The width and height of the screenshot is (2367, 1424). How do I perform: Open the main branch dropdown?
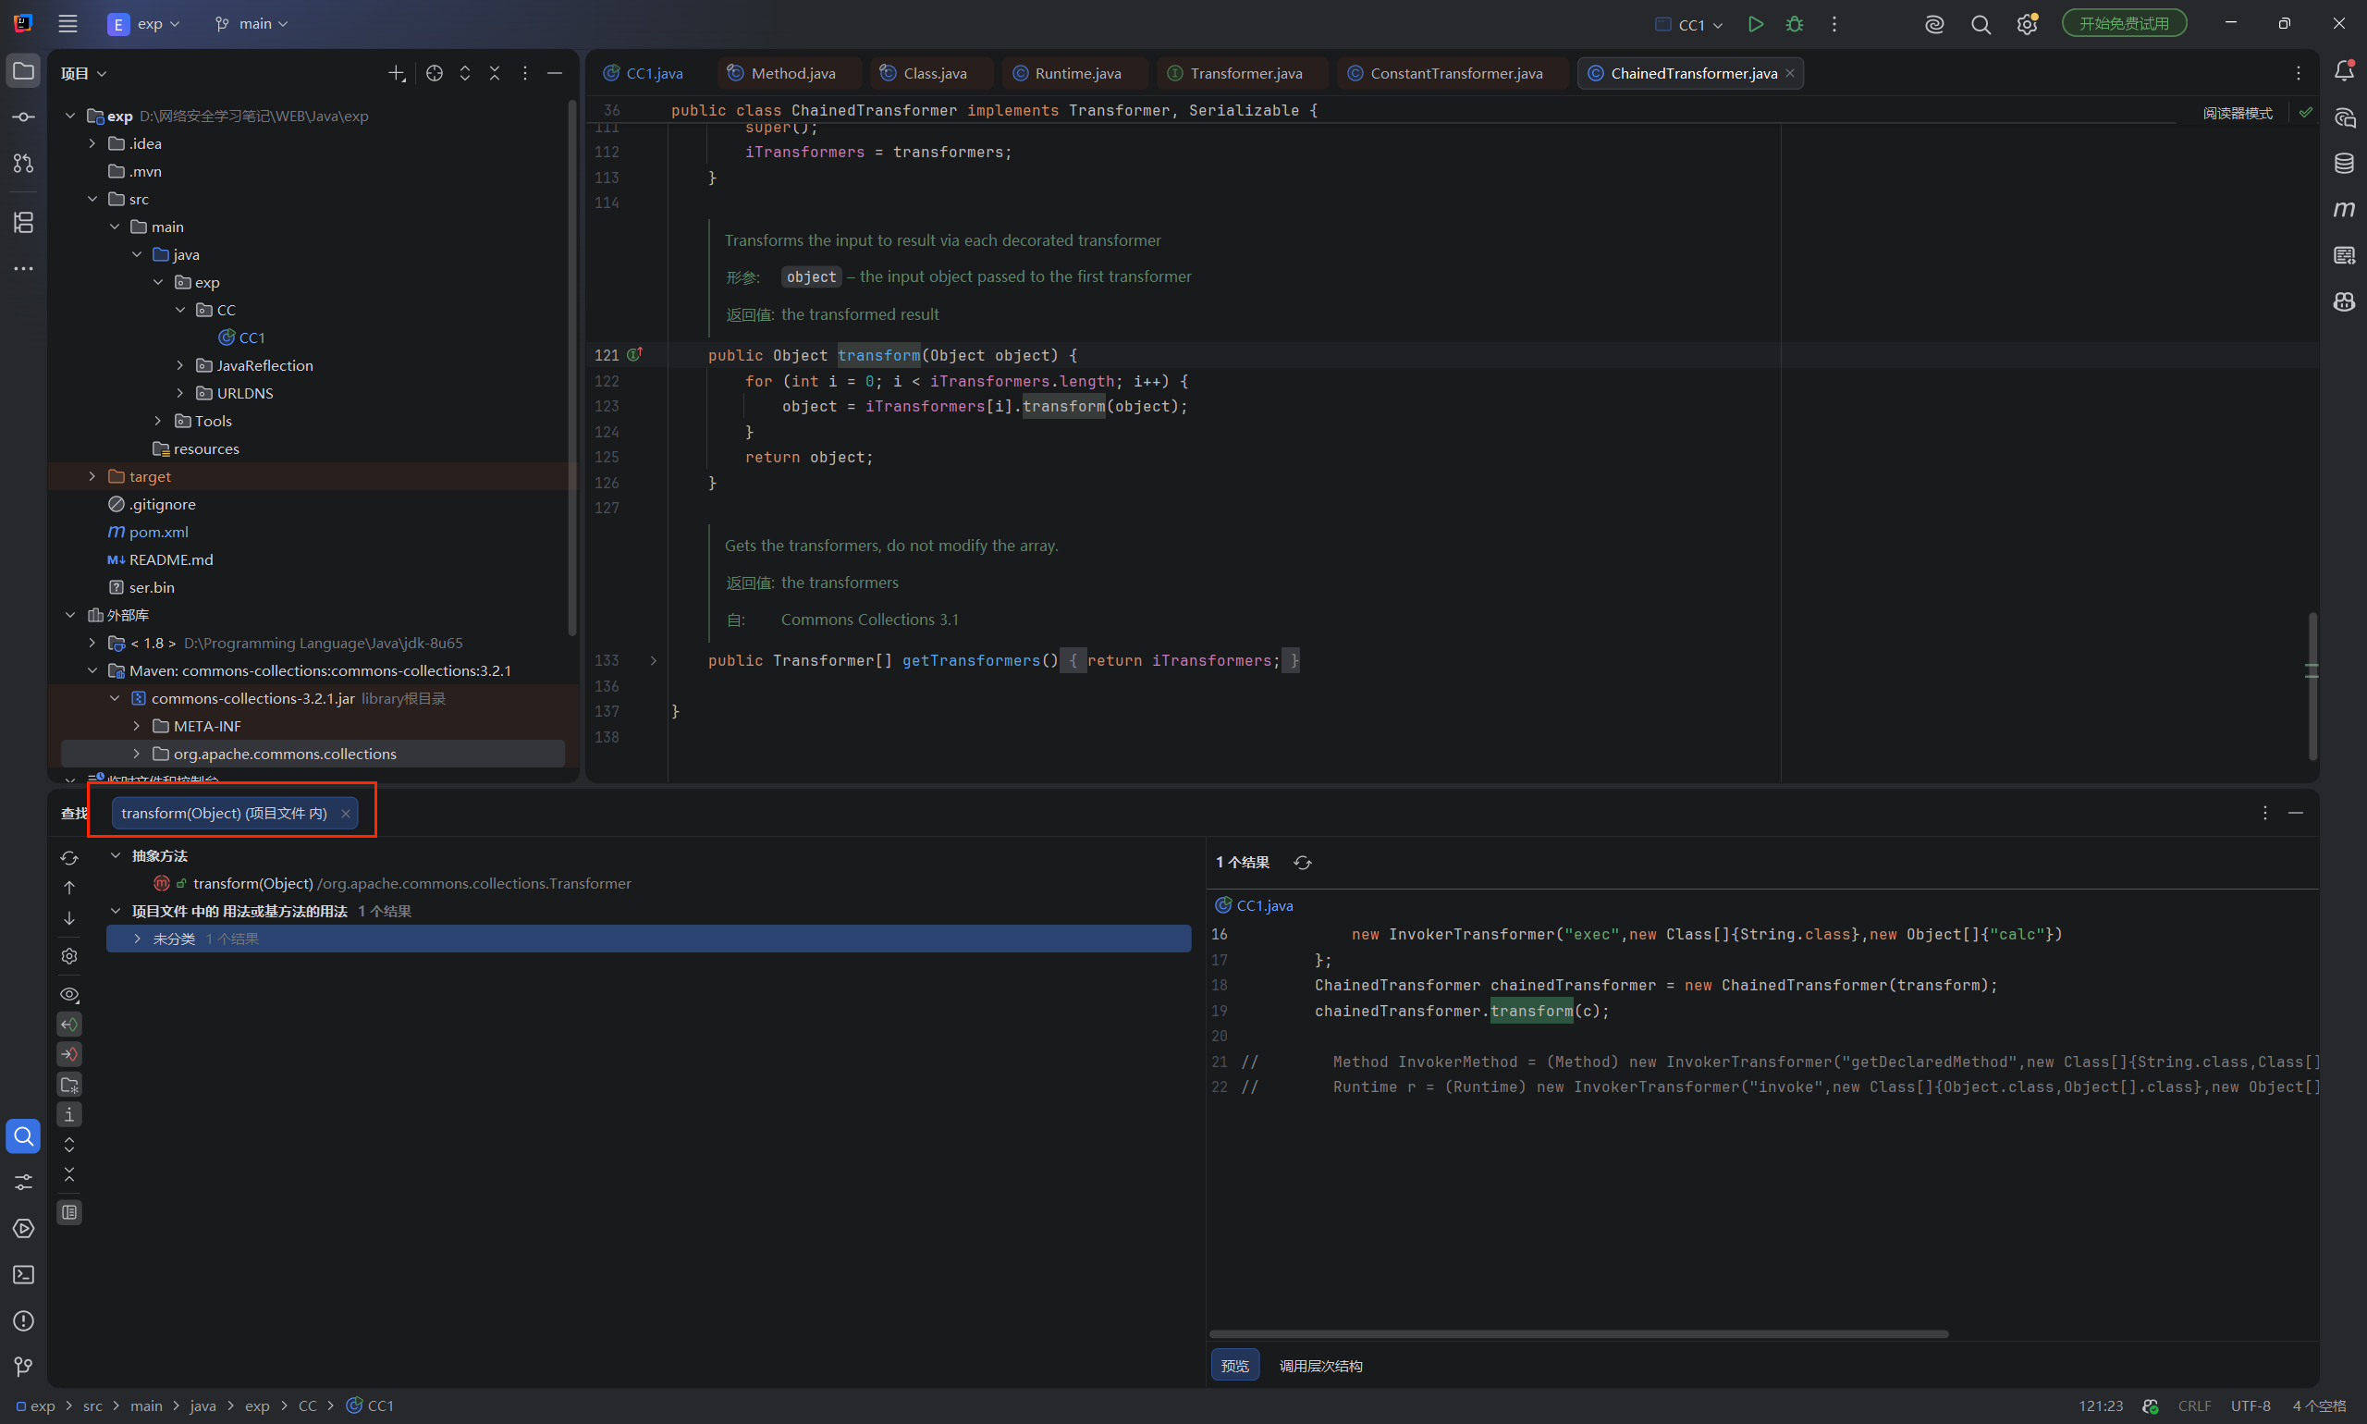252,24
